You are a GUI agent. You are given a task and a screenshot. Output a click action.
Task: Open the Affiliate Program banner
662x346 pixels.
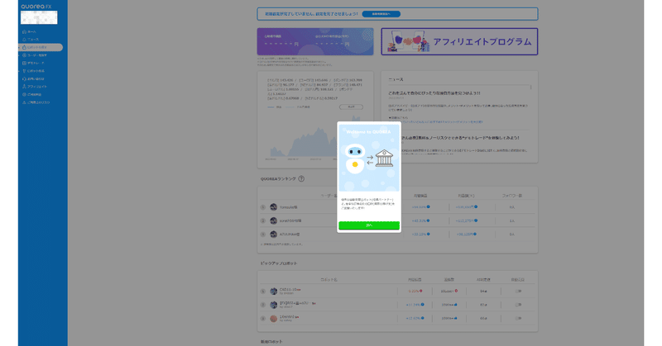[x=459, y=41]
